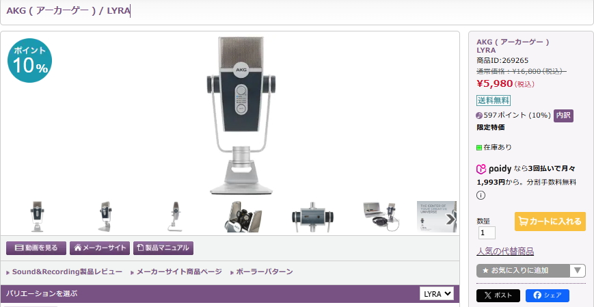Select the laptop and headphones thumbnail
Screen dimensions: 594x307
coord(381,217)
